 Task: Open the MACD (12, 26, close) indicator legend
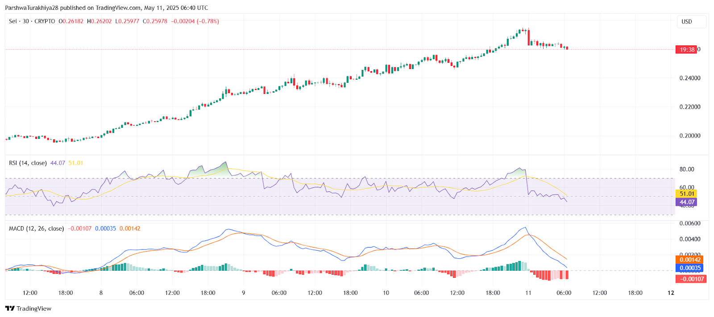[36, 228]
